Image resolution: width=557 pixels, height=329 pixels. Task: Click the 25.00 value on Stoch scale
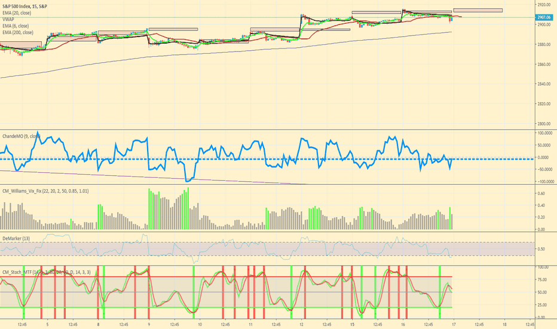point(542,305)
